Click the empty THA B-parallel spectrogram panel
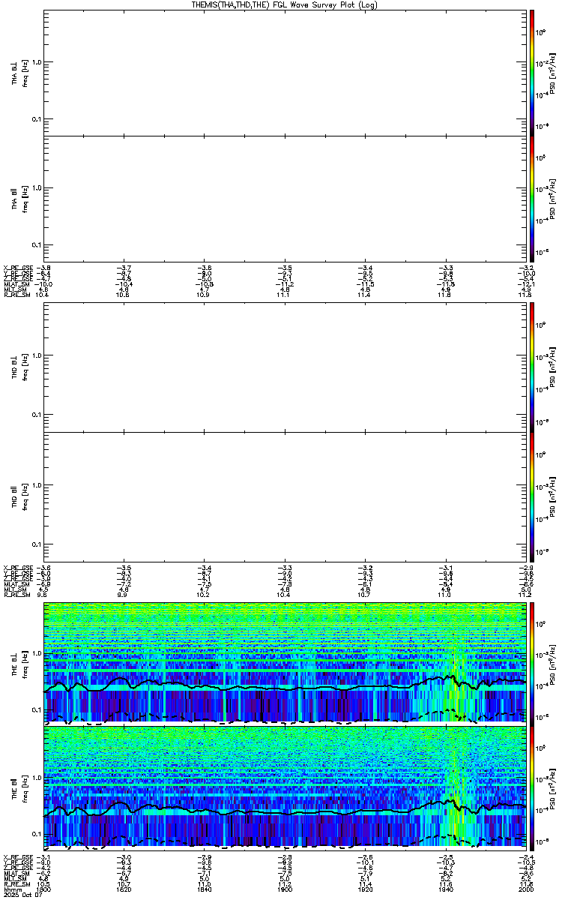This screenshot has width=562, height=900. tap(285, 199)
